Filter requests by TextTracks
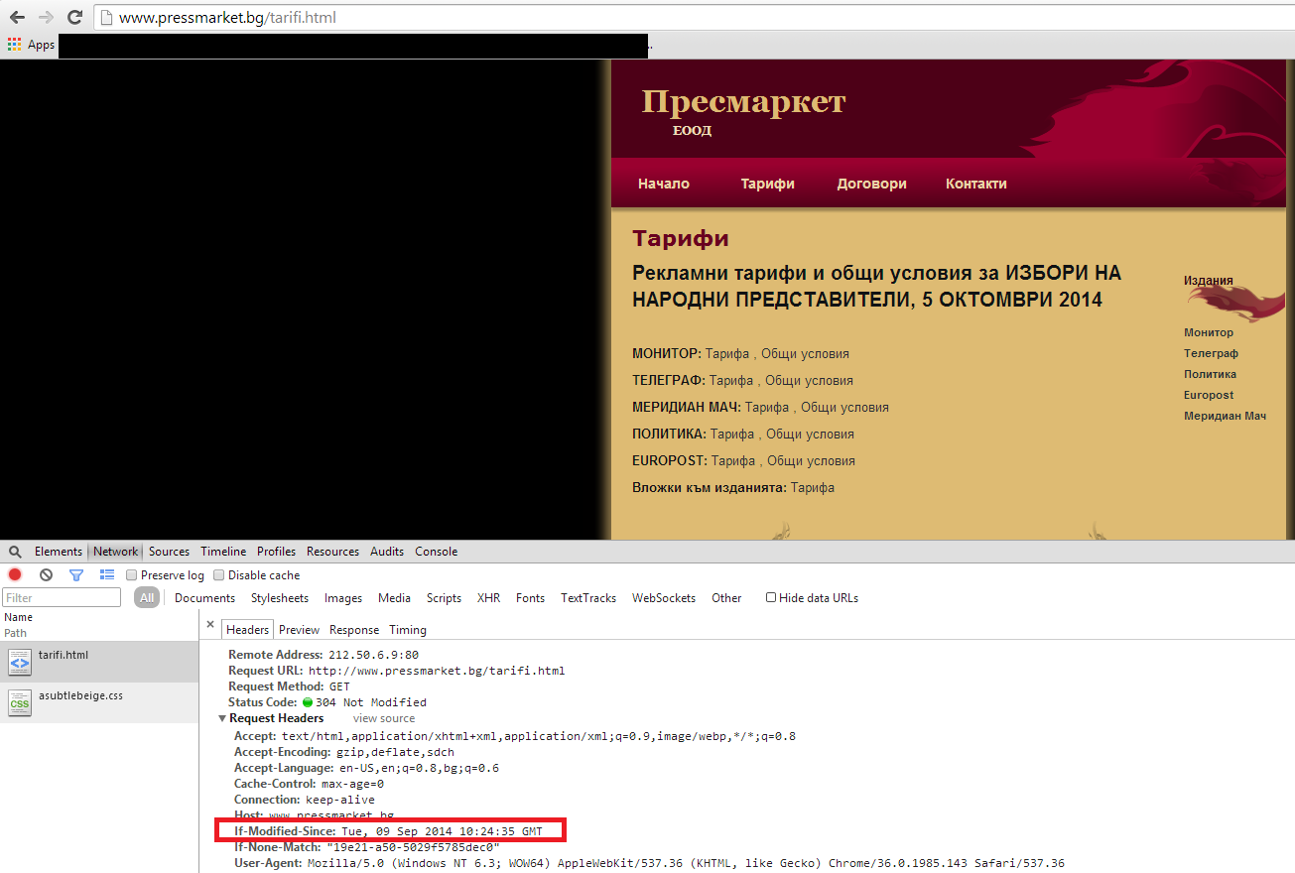This screenshot has width=1295, height=873. click(x=588, y=598)
